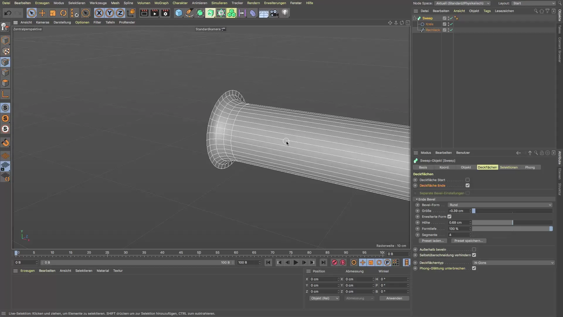Viewport: 563px width, 317px height.
Task: Click Preset laden button
Action: [433, 241]
